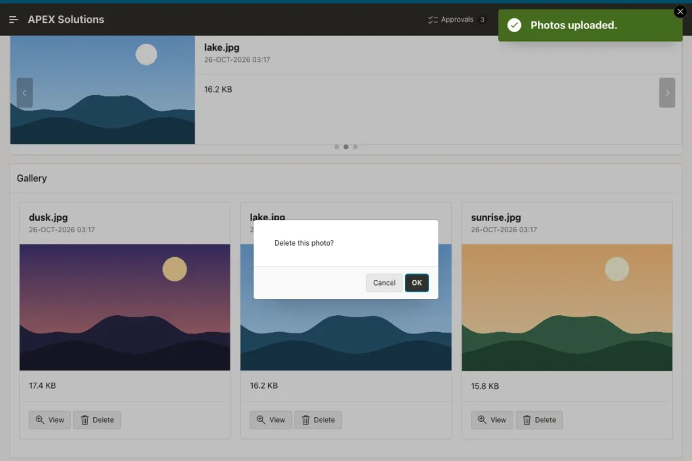This screenshot has width=692, height=461.
Task: Cancel the delete photo dialog
Action: [x=384, y=283]
